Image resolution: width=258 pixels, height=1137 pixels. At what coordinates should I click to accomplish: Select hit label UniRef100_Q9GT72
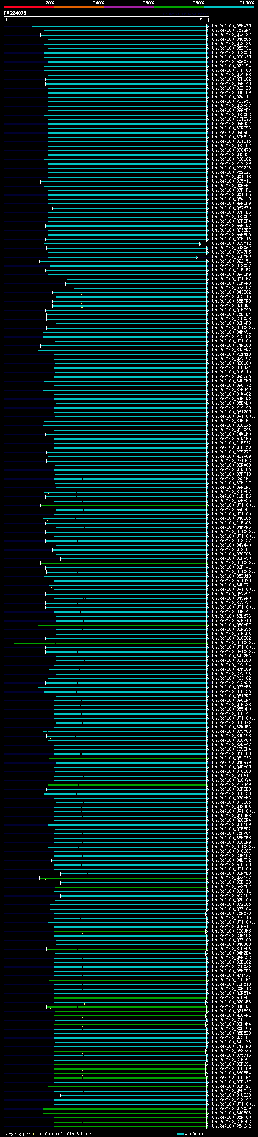coord(231,385)
